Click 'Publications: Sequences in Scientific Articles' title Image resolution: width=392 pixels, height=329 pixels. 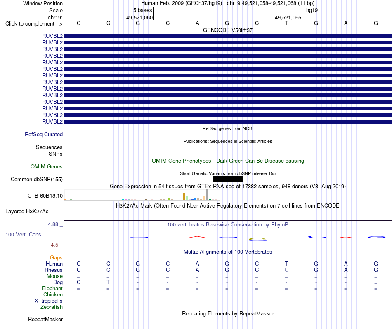coord(228,141)
